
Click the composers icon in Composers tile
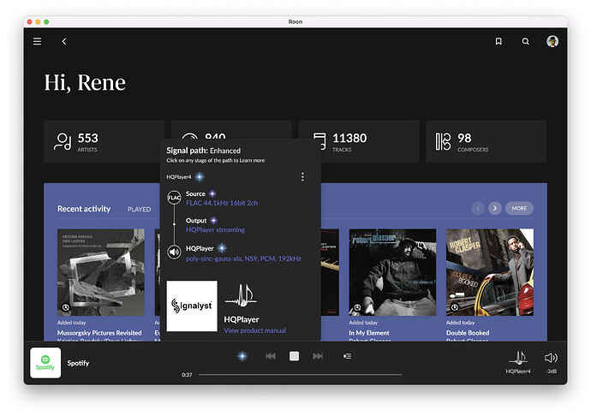coord(444,142)
